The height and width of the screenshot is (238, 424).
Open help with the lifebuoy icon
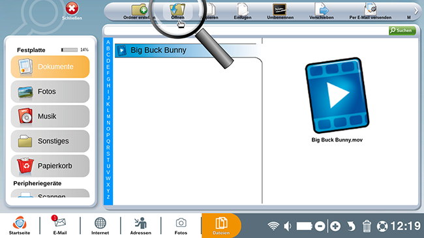[x=382, y=226]
